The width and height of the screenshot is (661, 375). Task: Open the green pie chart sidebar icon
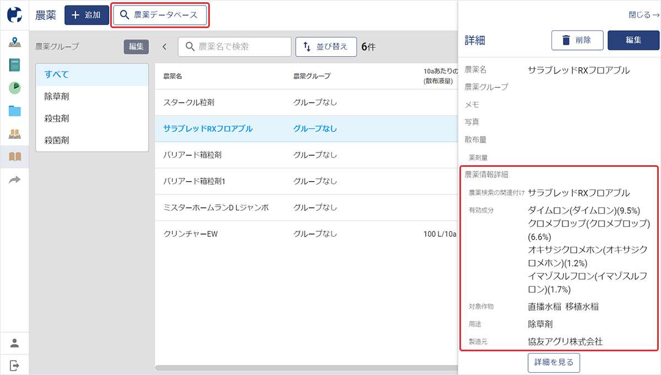click(15, 88)
